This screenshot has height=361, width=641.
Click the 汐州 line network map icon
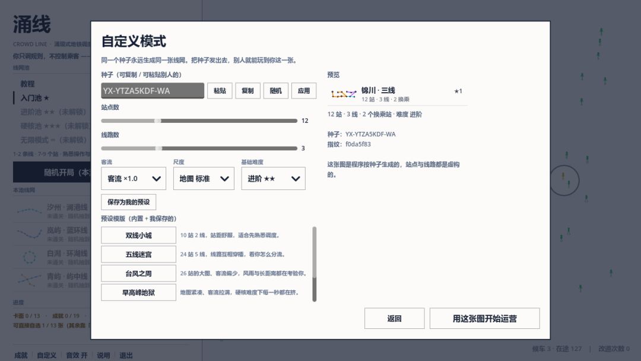pos(29,211)
